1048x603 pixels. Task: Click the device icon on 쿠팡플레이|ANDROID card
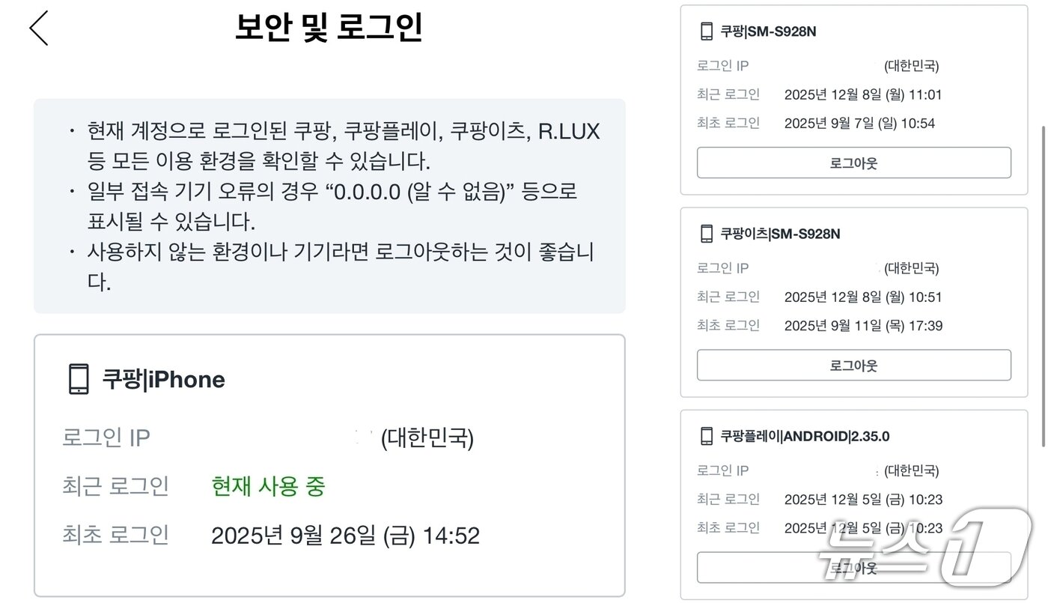point(704,435)
